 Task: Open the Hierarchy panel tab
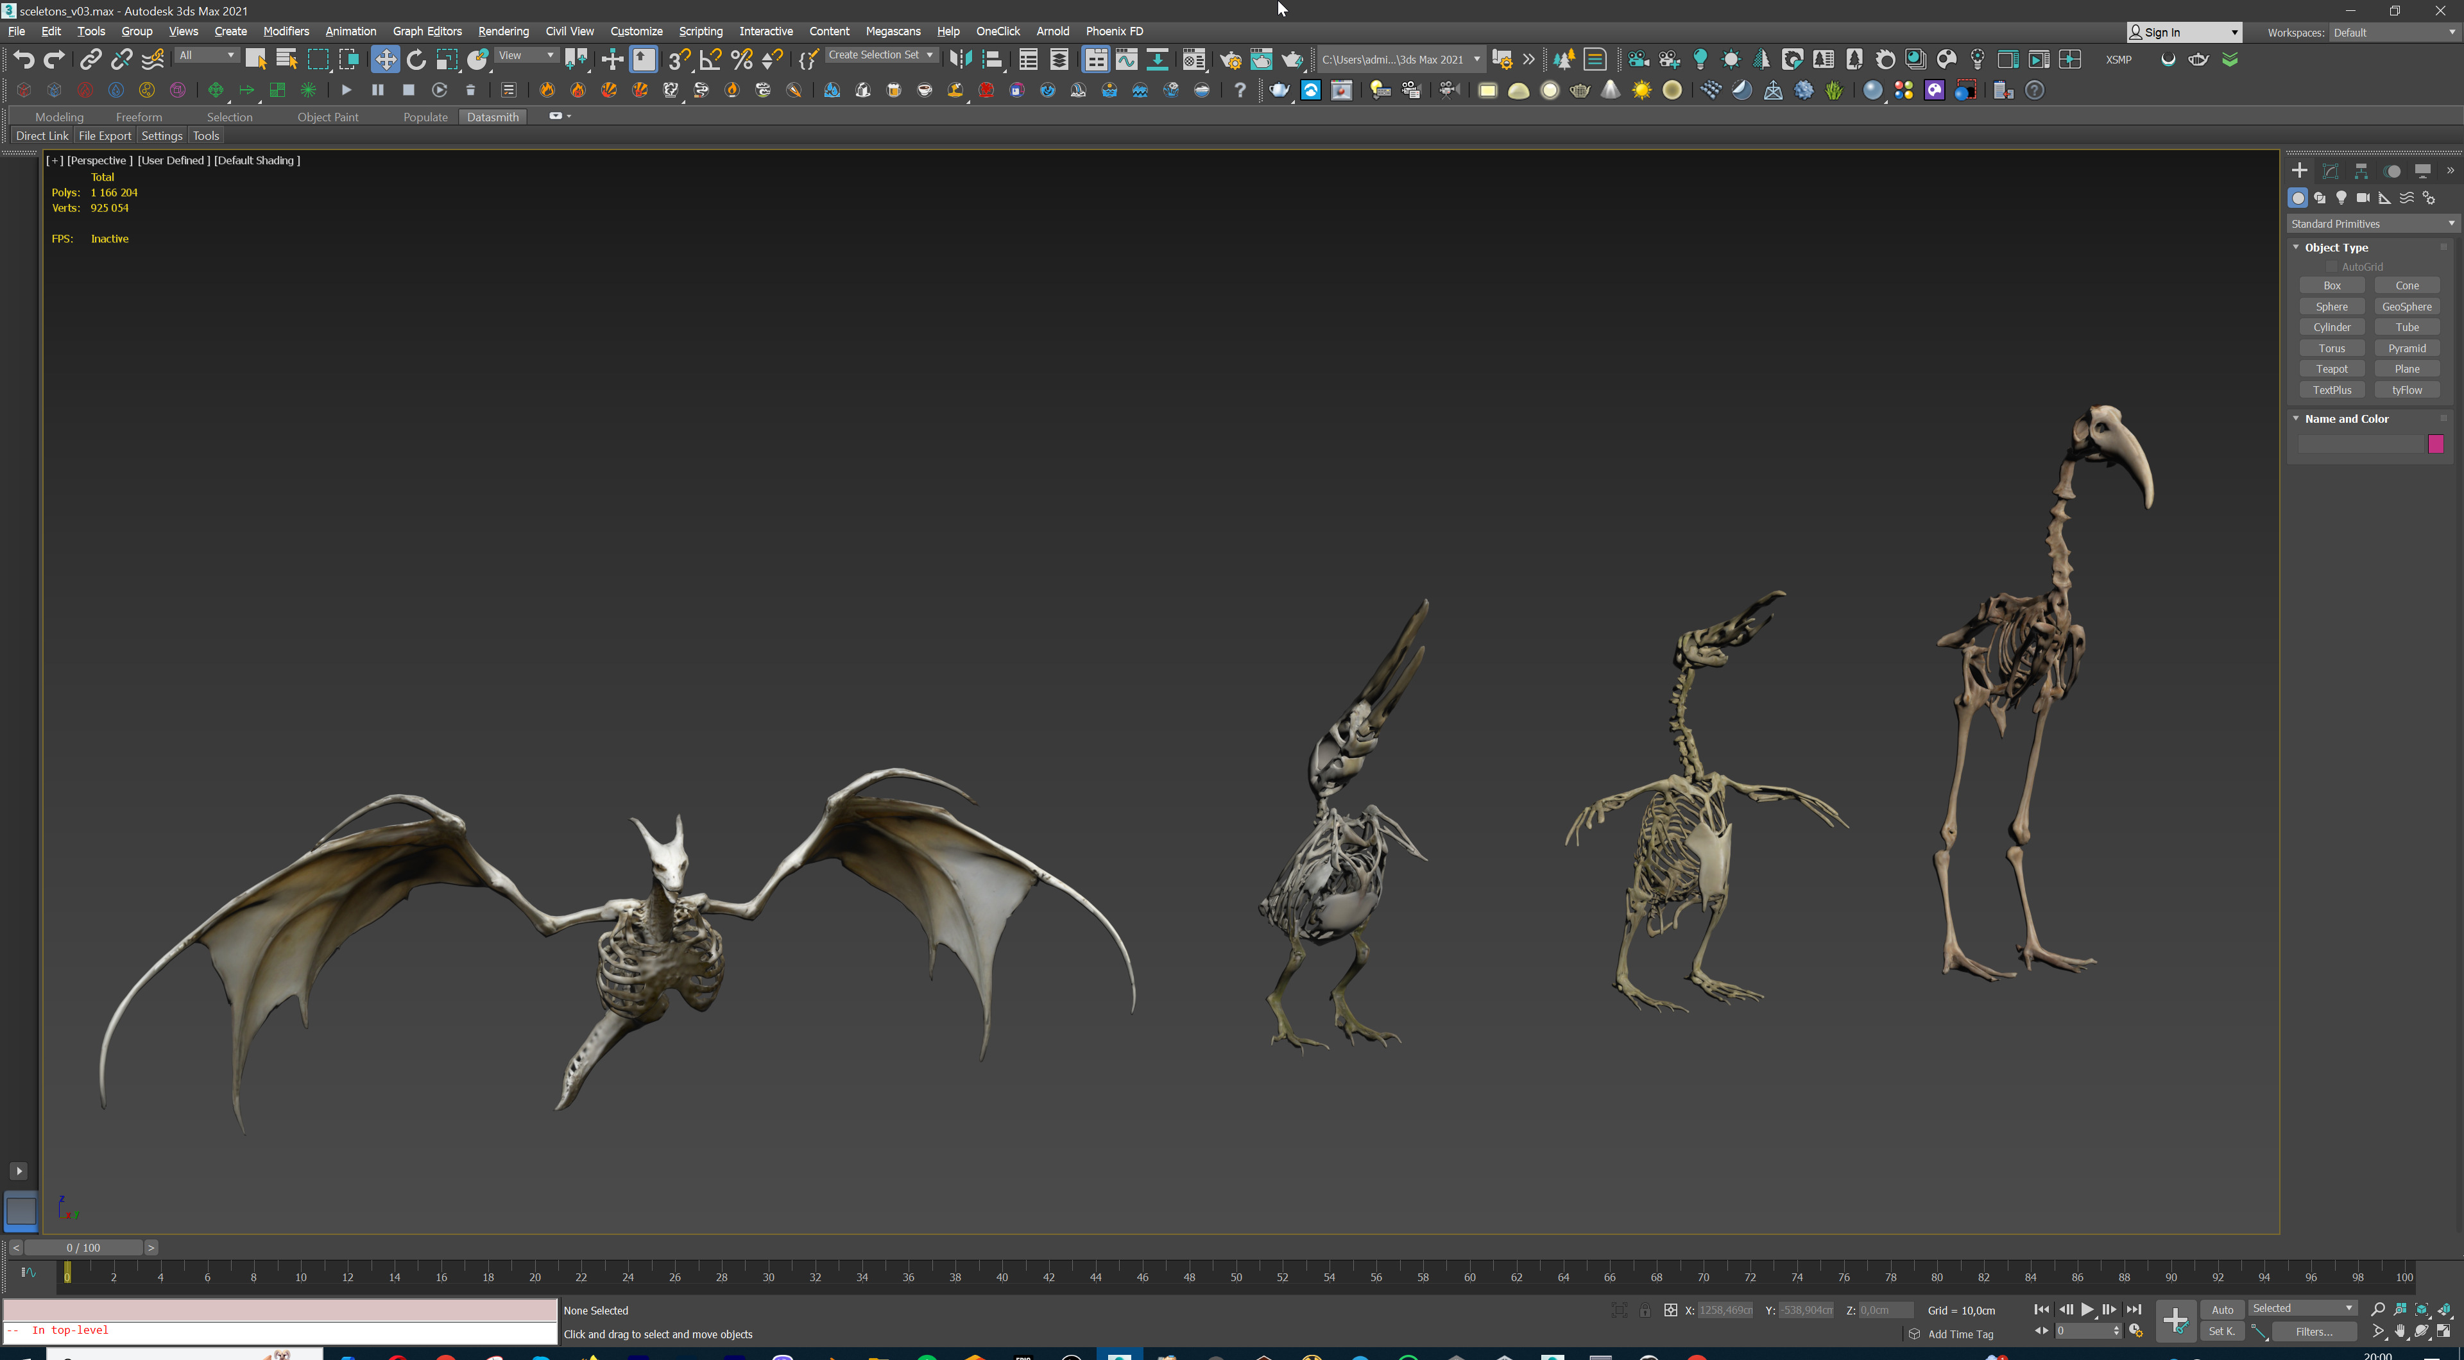[2361, 170]
